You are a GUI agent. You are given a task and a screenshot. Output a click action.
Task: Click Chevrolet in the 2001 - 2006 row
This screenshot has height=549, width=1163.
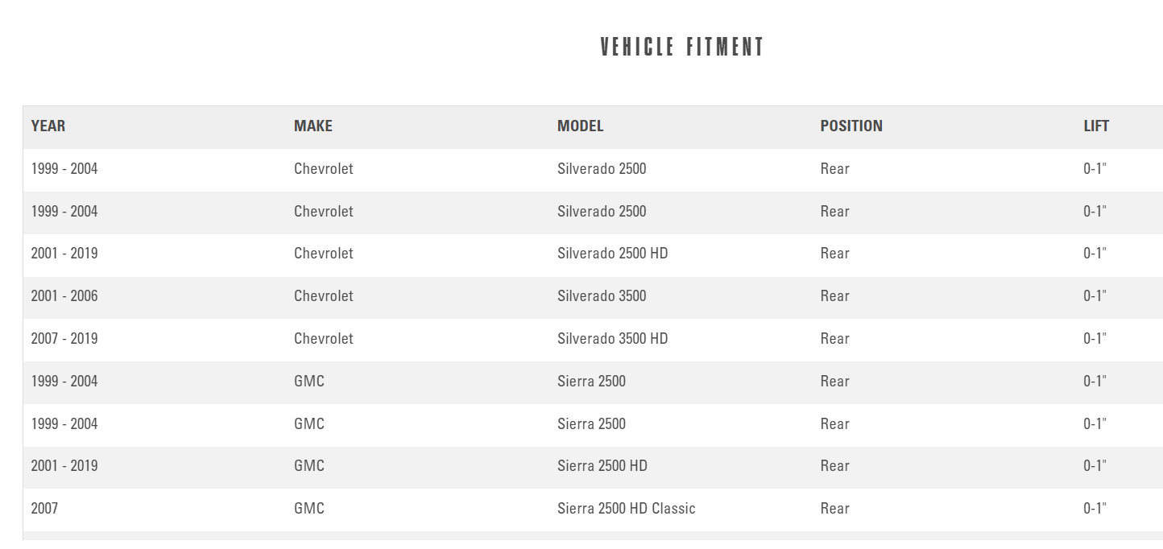point(324,296)
